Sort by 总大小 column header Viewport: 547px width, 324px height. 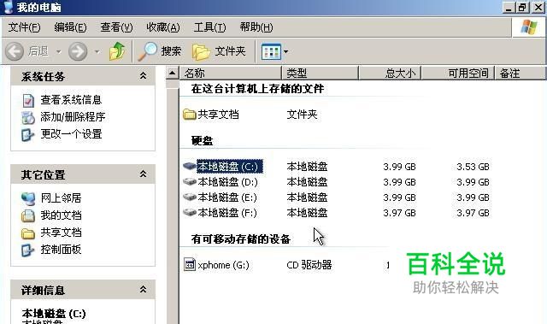pyautogui.click(x=391, y=74)
